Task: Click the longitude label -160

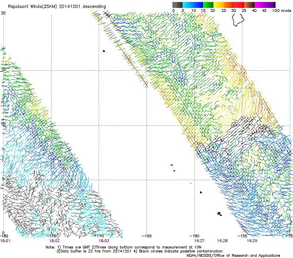Action: point(194,236)
